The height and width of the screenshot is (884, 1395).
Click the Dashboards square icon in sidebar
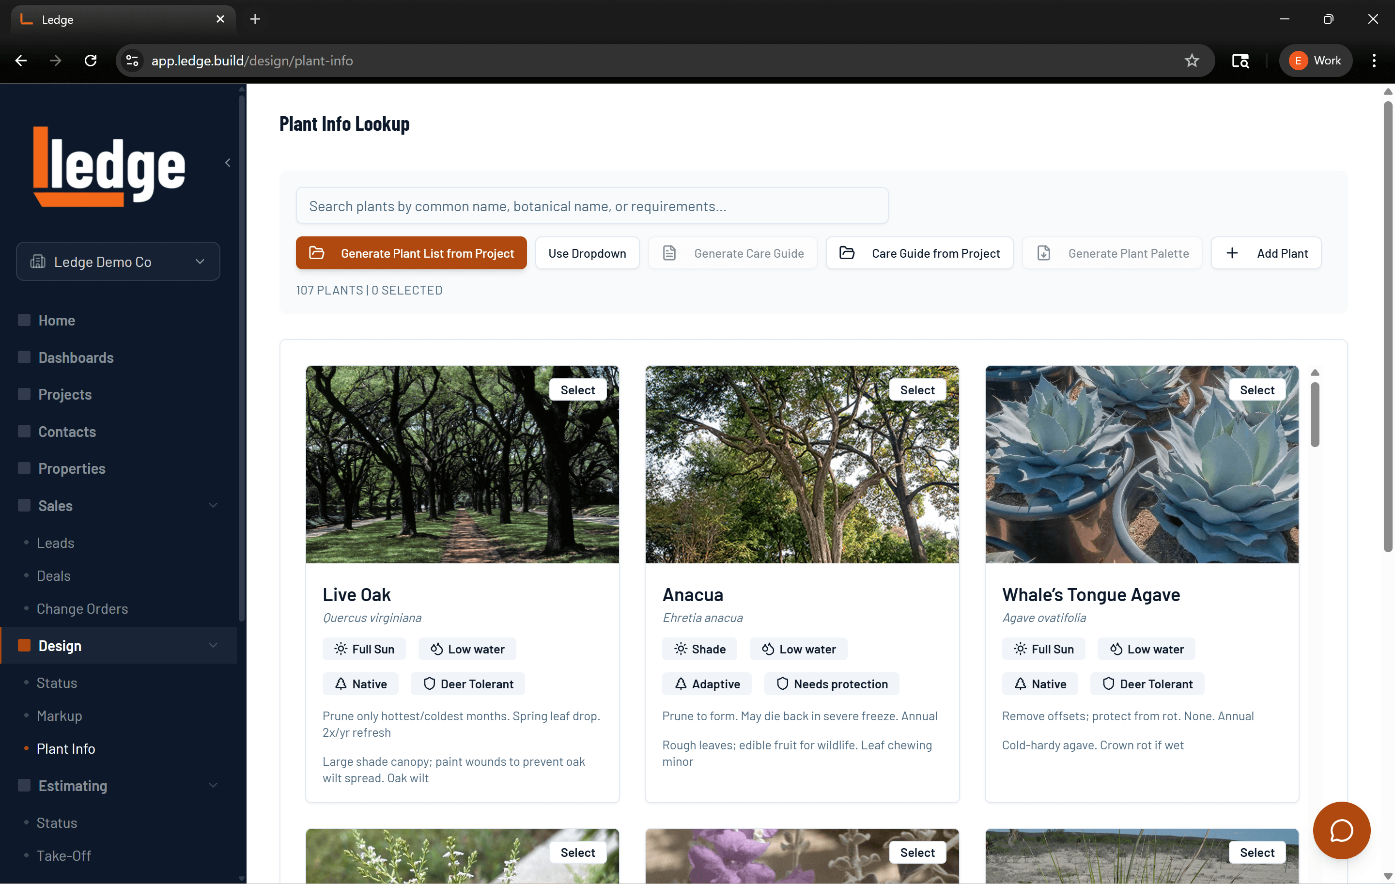[24, 357]
